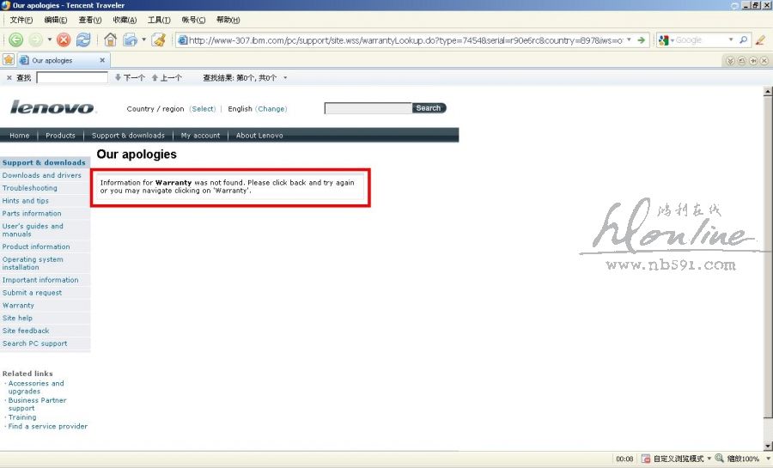773x468 pixels.
Task: Close the find bar with the X
Action: click(x=9, y=78)
